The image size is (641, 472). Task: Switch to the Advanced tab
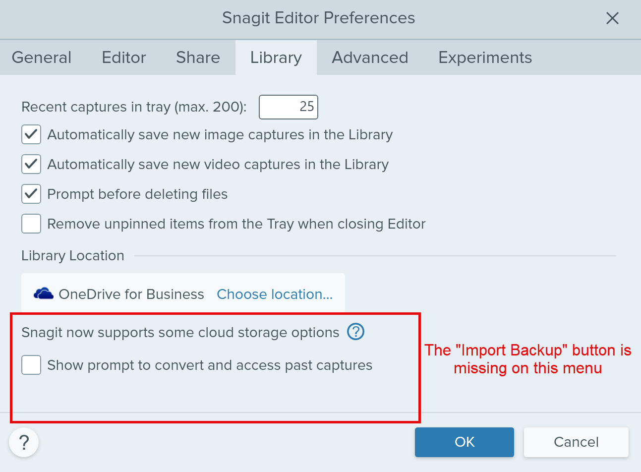click(x=370, y=58)
